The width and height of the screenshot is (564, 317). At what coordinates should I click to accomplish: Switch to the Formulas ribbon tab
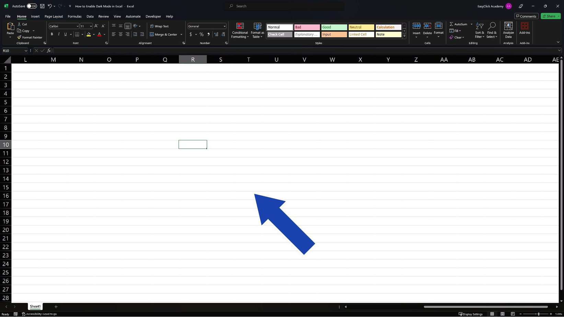(x=74, y=16)
